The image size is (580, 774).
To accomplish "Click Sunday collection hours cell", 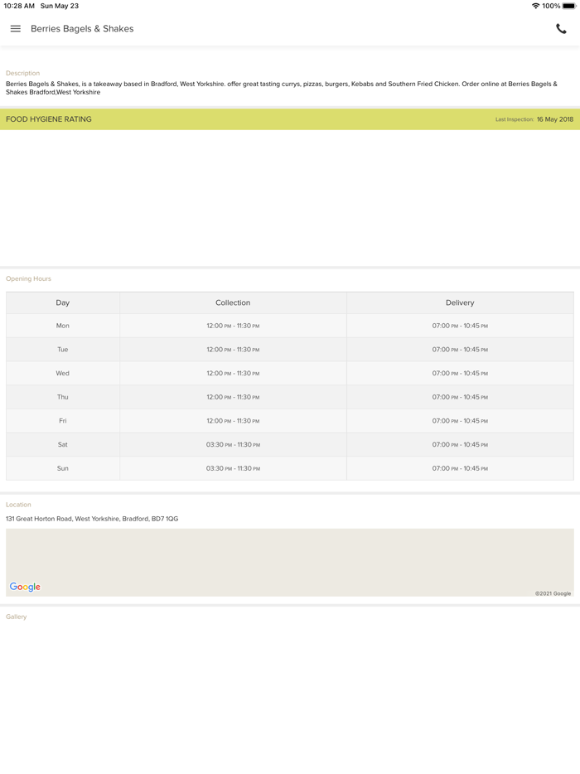I will [233, 468].
